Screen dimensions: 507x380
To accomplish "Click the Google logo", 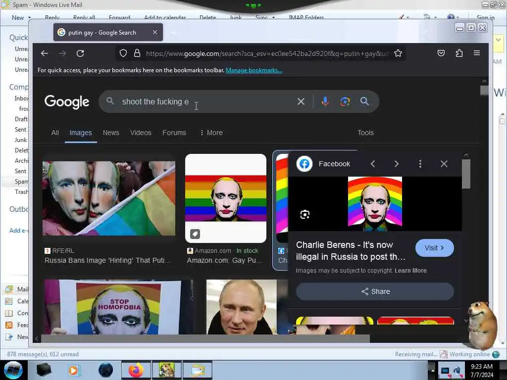I will [67, 101].
